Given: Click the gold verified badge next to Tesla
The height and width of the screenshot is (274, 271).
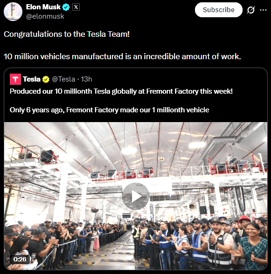Looking at the screenshot, I should pos(46,79).
